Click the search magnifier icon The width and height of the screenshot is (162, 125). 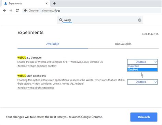tap(61, 20)
